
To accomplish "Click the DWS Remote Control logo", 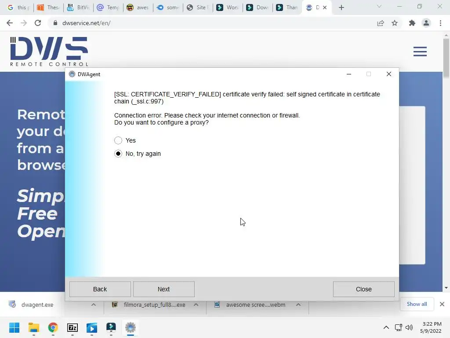I will point(49,51).
